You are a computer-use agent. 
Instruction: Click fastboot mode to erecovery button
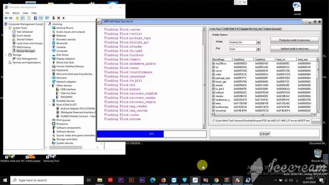(x=295, y=49)
